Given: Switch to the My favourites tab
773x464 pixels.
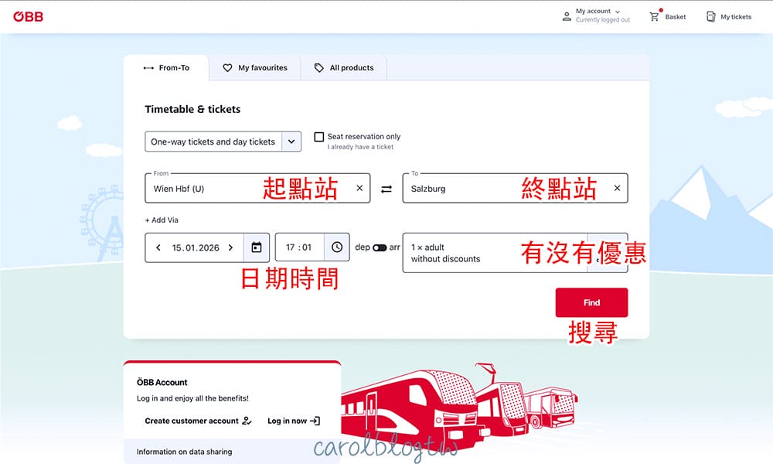Looking at the screenshot, I should (256, 68).
